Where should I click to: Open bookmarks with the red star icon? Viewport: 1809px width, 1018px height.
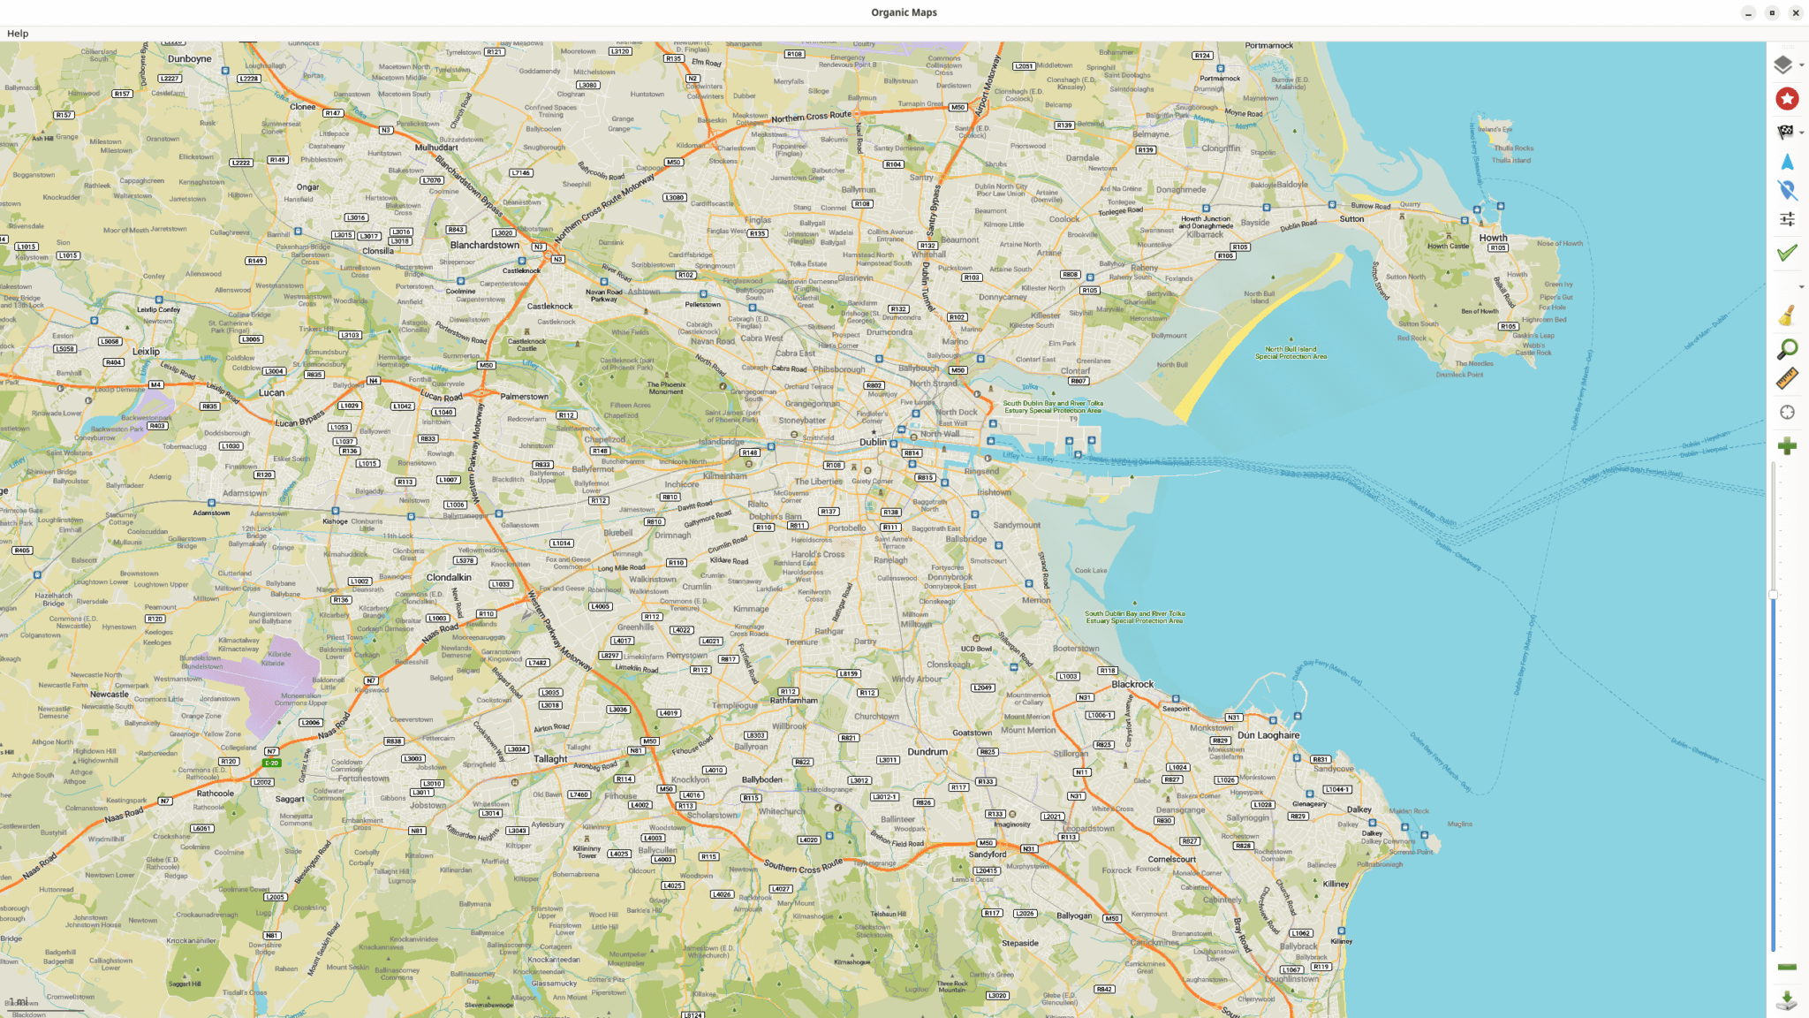pyautogui.click(x=1787, y=98)
